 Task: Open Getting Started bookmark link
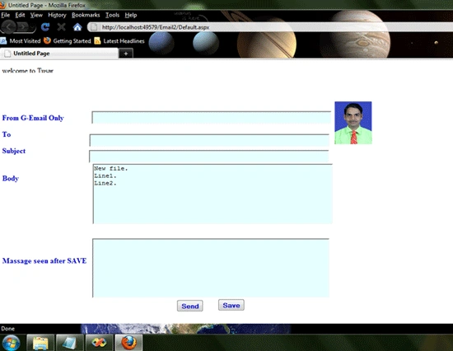pyautogui.click(x=72, y=40)
